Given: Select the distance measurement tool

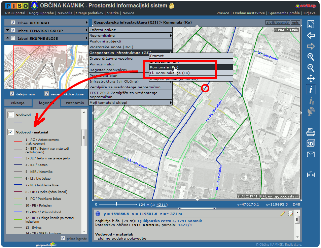Looking at the screenshot, I should point(311,174).
